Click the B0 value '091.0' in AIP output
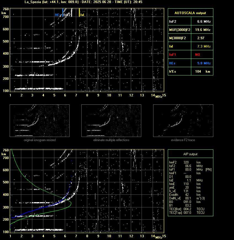This screenshot has width=234, height=240. (x=187, y=202)
